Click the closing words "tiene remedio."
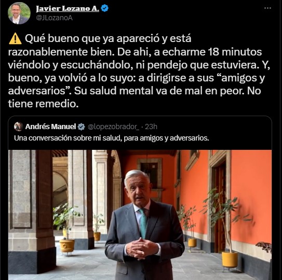282x280 pixels. tap(43, 104)
